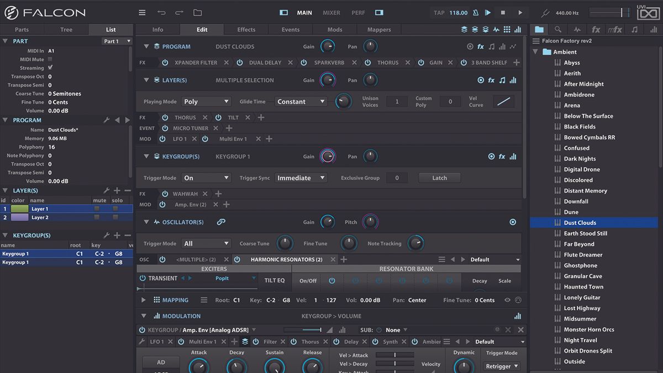
Task: Adjust the Pan knob in the OSCILLATOR(S) section
Action: pyautogui.click(x=370, y=222)
